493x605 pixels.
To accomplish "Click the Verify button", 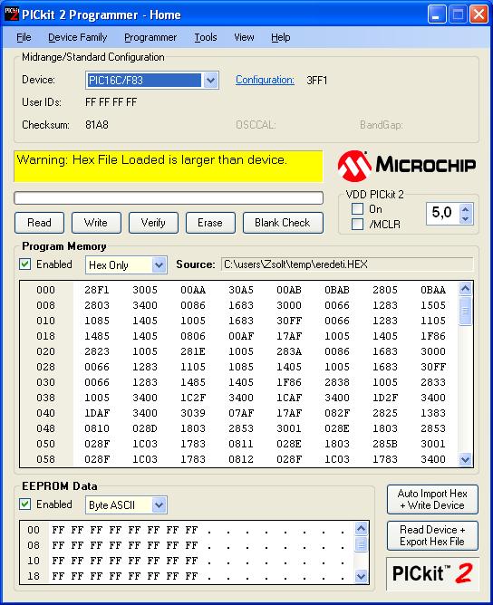I will coord(153,223).
